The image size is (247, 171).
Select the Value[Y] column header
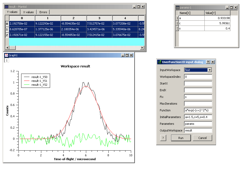[x=217, y=13]
